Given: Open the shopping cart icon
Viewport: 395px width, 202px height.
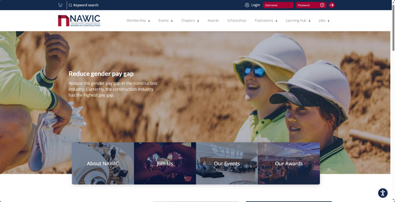Looking at the screenshot, I should (x=60, y=5).
